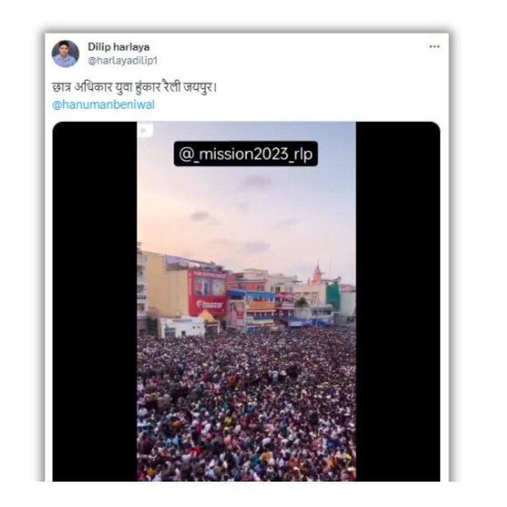
Task: Click the @harlayadilip1 handle
Action: tap(123, 61)
